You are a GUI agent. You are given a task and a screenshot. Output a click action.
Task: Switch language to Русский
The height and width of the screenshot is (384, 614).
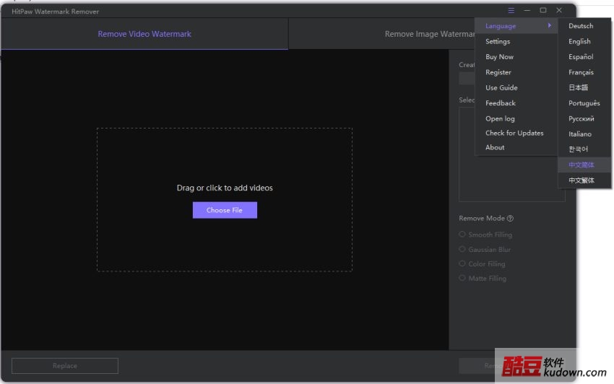click(x=584, y=118)
